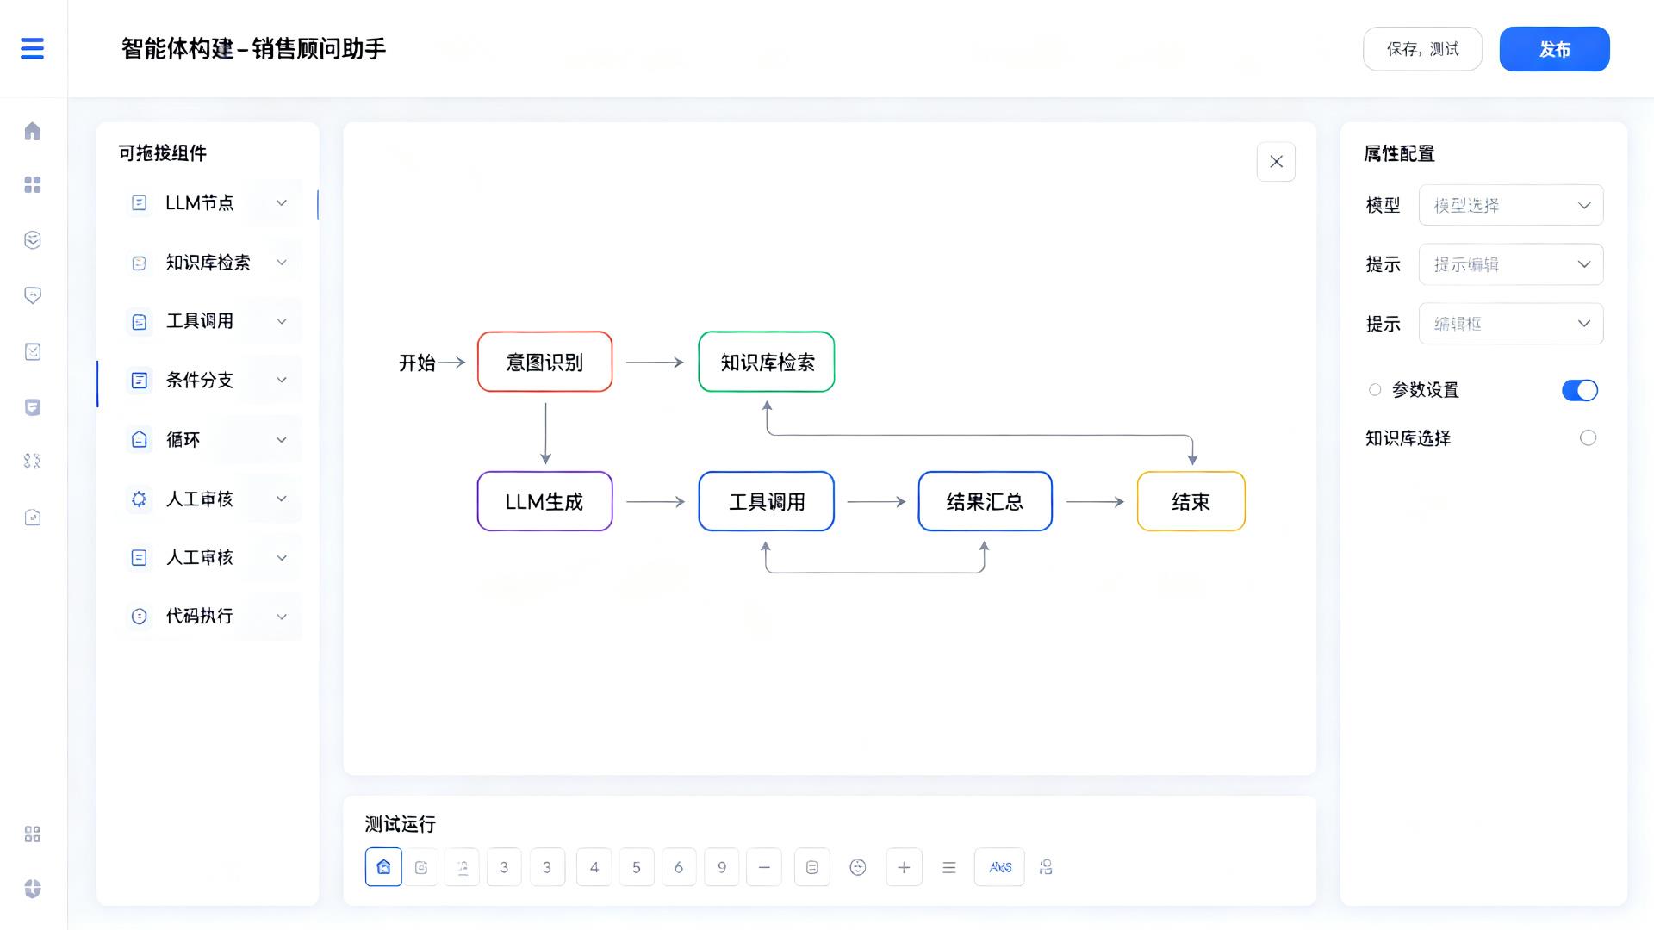Click the link-nodes icon in left sidebar
This screenshot has width=1654, height=930.
[33, 462]
